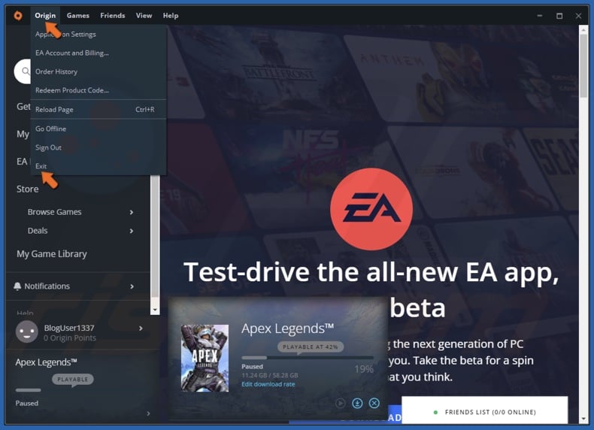Click the main page scrollbar down arrow

point(583,419)
